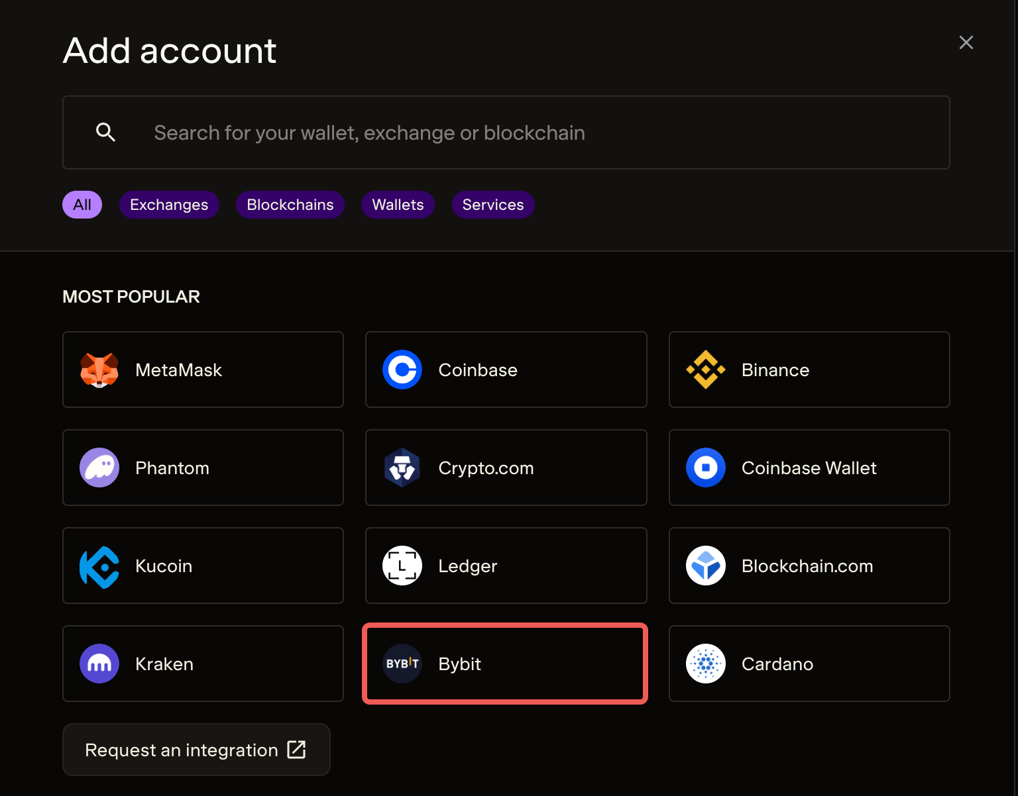
Task: Focus the wallet search field
Action: (x=530, y=132)
